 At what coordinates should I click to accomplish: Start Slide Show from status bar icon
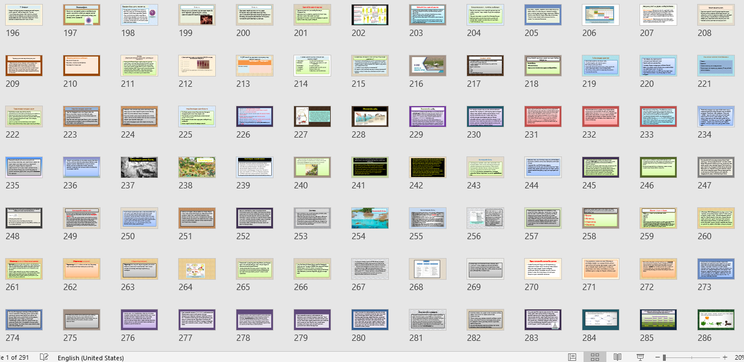tap(640, 357)
